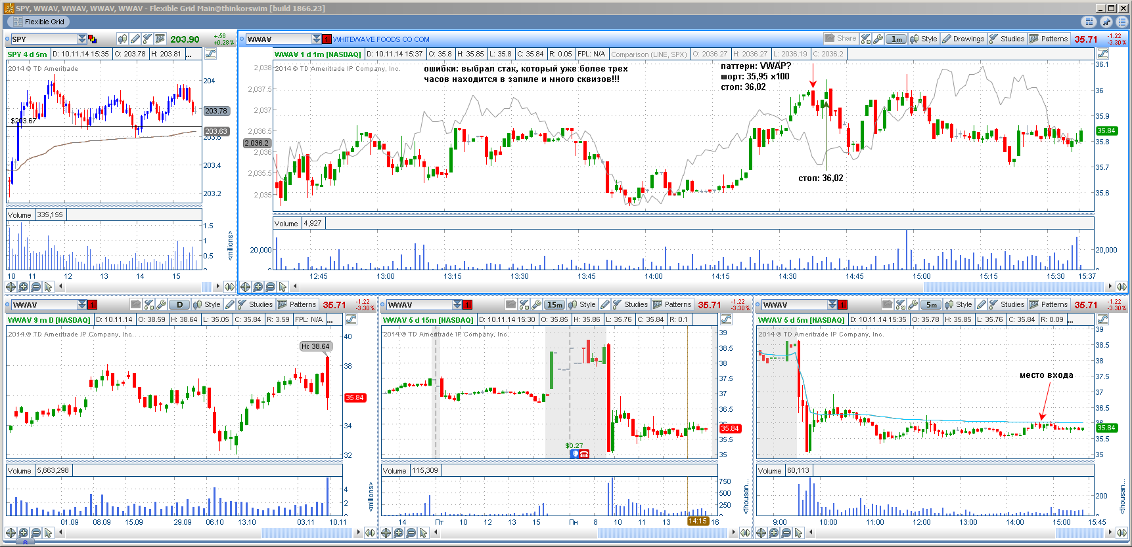1132x547 pixels.
Task: Open the 15m timeframe selector
Action: click(x=555, y=304)
